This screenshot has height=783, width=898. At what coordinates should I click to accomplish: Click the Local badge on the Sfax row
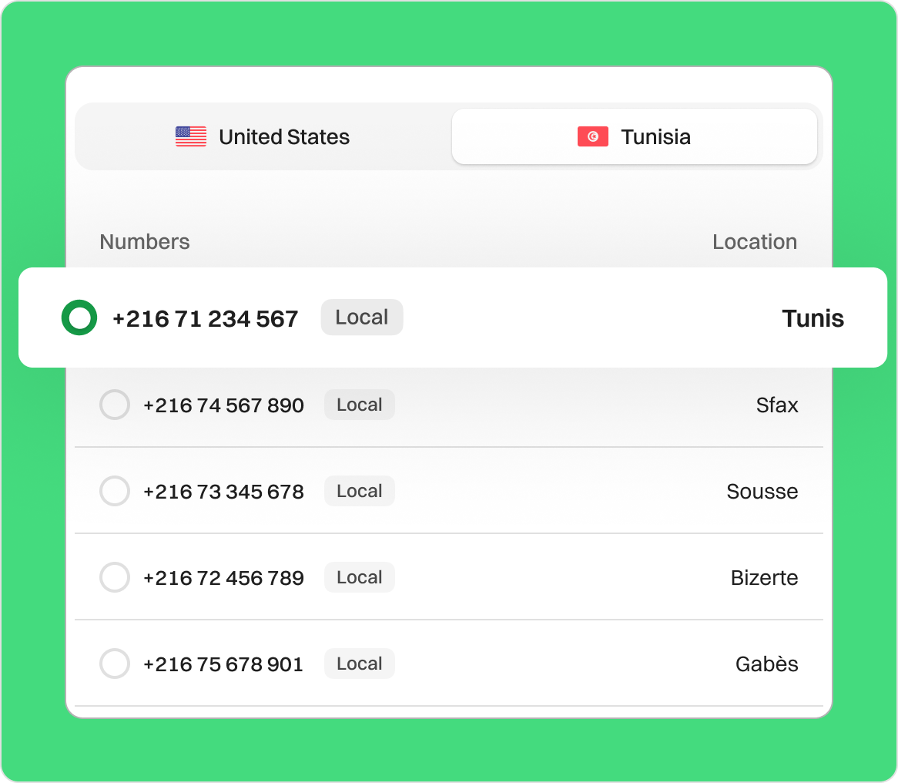tap(359, 405)
